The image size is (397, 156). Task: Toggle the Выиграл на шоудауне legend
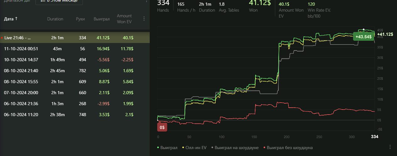pos(235,148)
